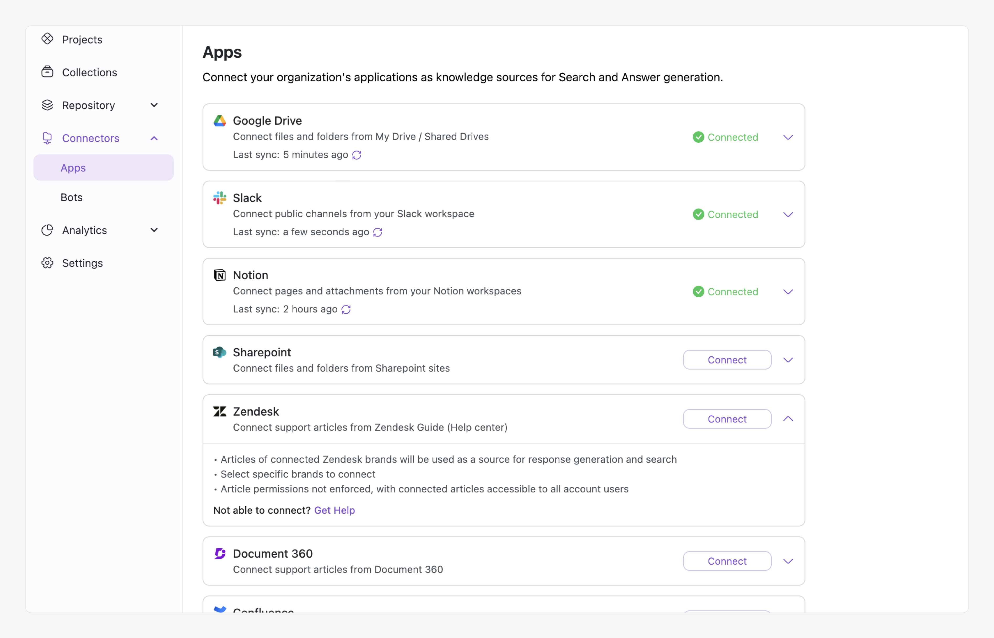This screenshot has width=994, height=638.
Task: Expand the Analytics sidebar section
Action: point(154,230)
